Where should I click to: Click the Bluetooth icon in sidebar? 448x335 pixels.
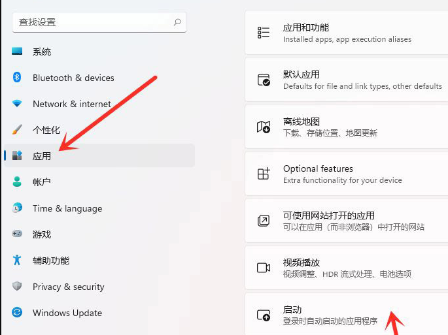pos(18,78)
